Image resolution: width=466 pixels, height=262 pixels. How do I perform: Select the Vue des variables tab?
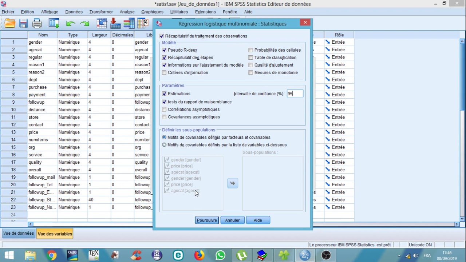pyautogui.click(x=55, y=234)
